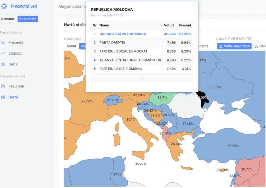266x188 pixels.
Task: Click the person icon for candidate highlighting
Action: (256, 46)
